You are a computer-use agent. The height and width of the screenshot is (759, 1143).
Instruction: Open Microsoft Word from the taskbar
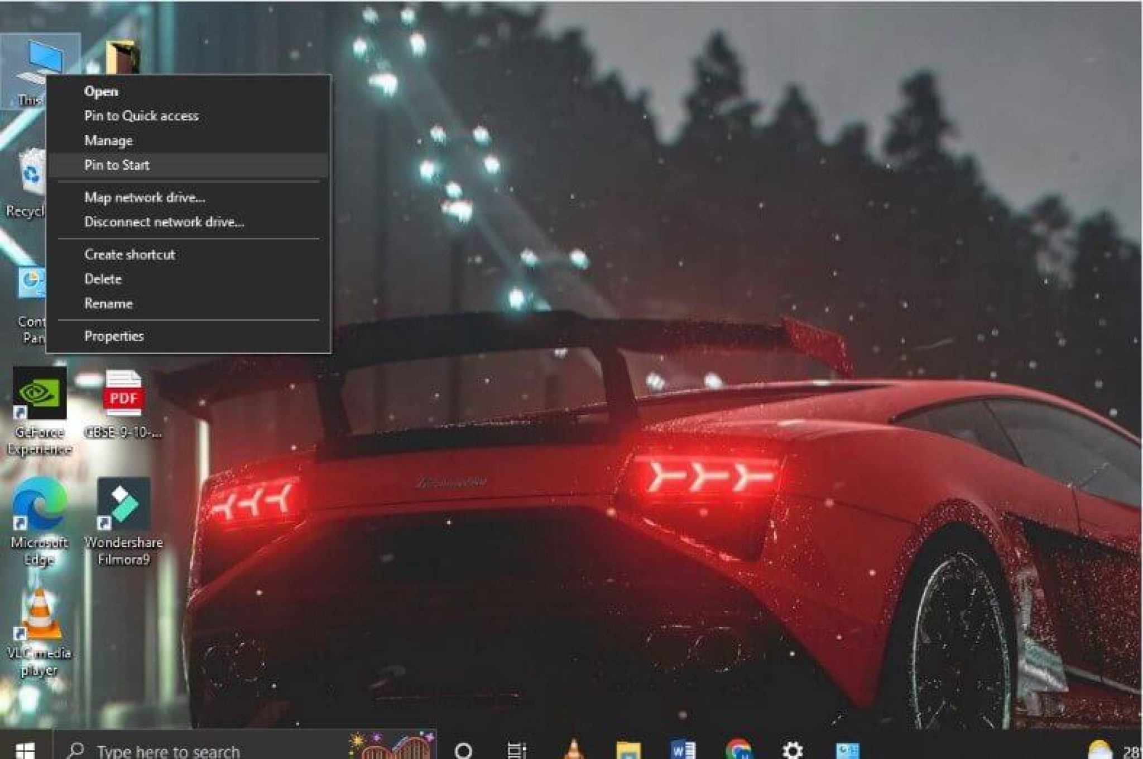click(682, 750)
